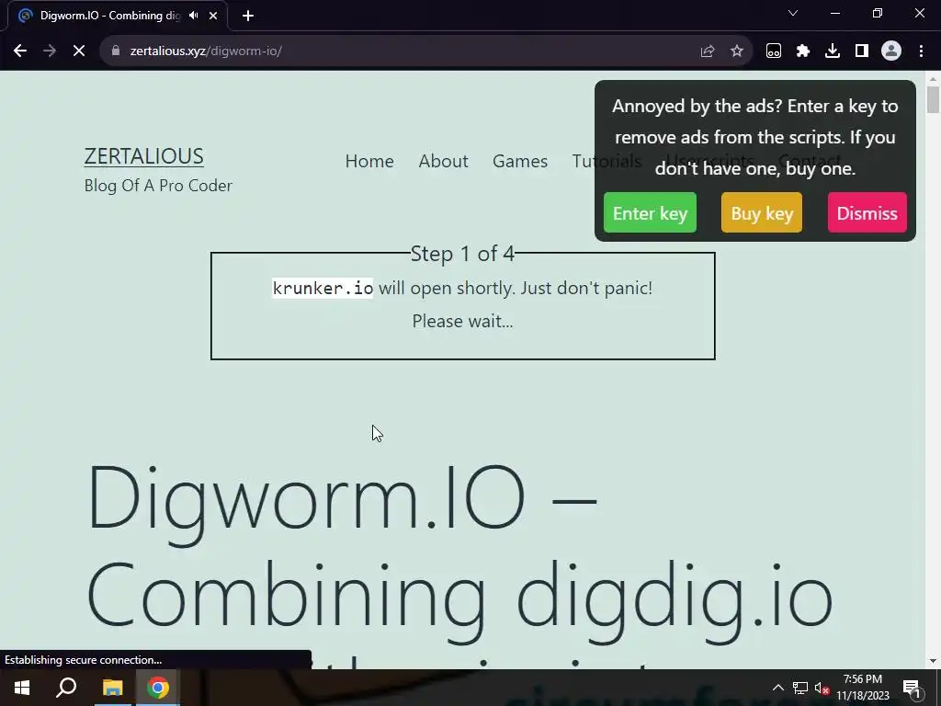Open the share page icon in address bar

tap(708, 51)
